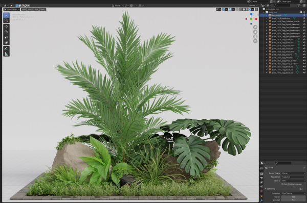The height and width of the screenshot is (203, 307).
Task: Switch to material preview shading
Action: click(x=247, y=9)
